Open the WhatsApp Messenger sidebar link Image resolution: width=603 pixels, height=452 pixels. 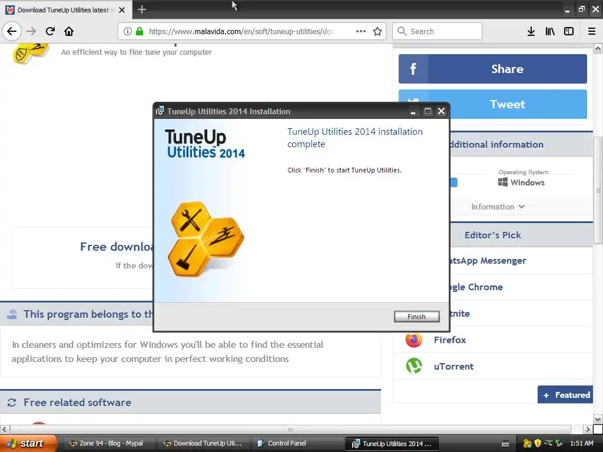[x=488, y=261]
